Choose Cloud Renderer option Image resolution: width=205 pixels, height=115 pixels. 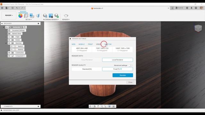point(87,60)
